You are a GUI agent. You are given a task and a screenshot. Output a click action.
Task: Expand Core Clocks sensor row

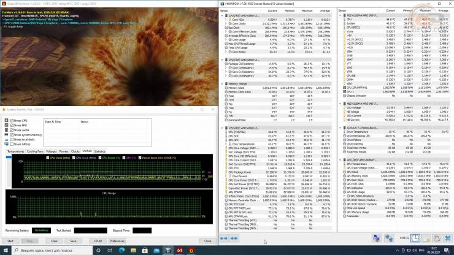tap(226, 24)
